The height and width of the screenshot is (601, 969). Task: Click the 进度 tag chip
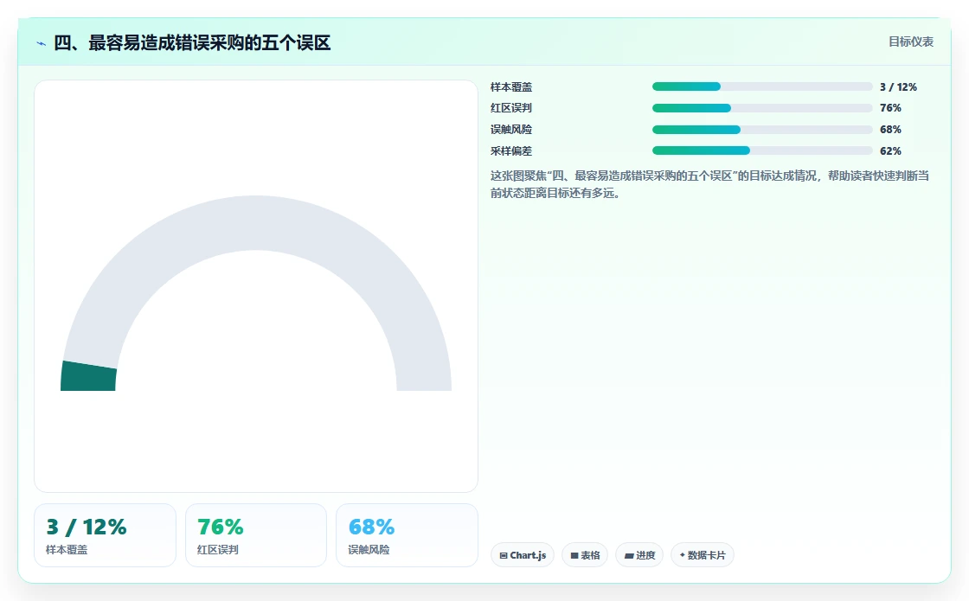tap(639, 554)
